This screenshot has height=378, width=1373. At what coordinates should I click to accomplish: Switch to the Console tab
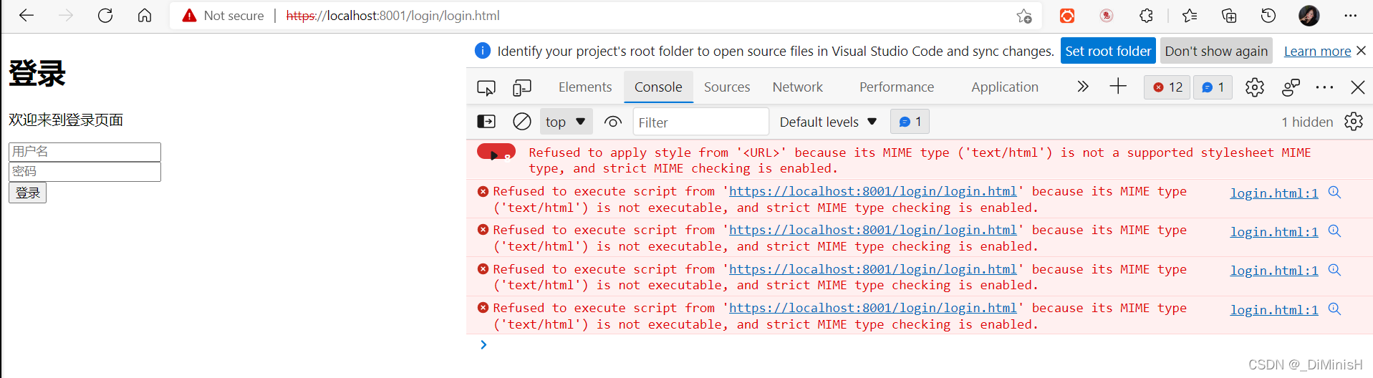658,87
